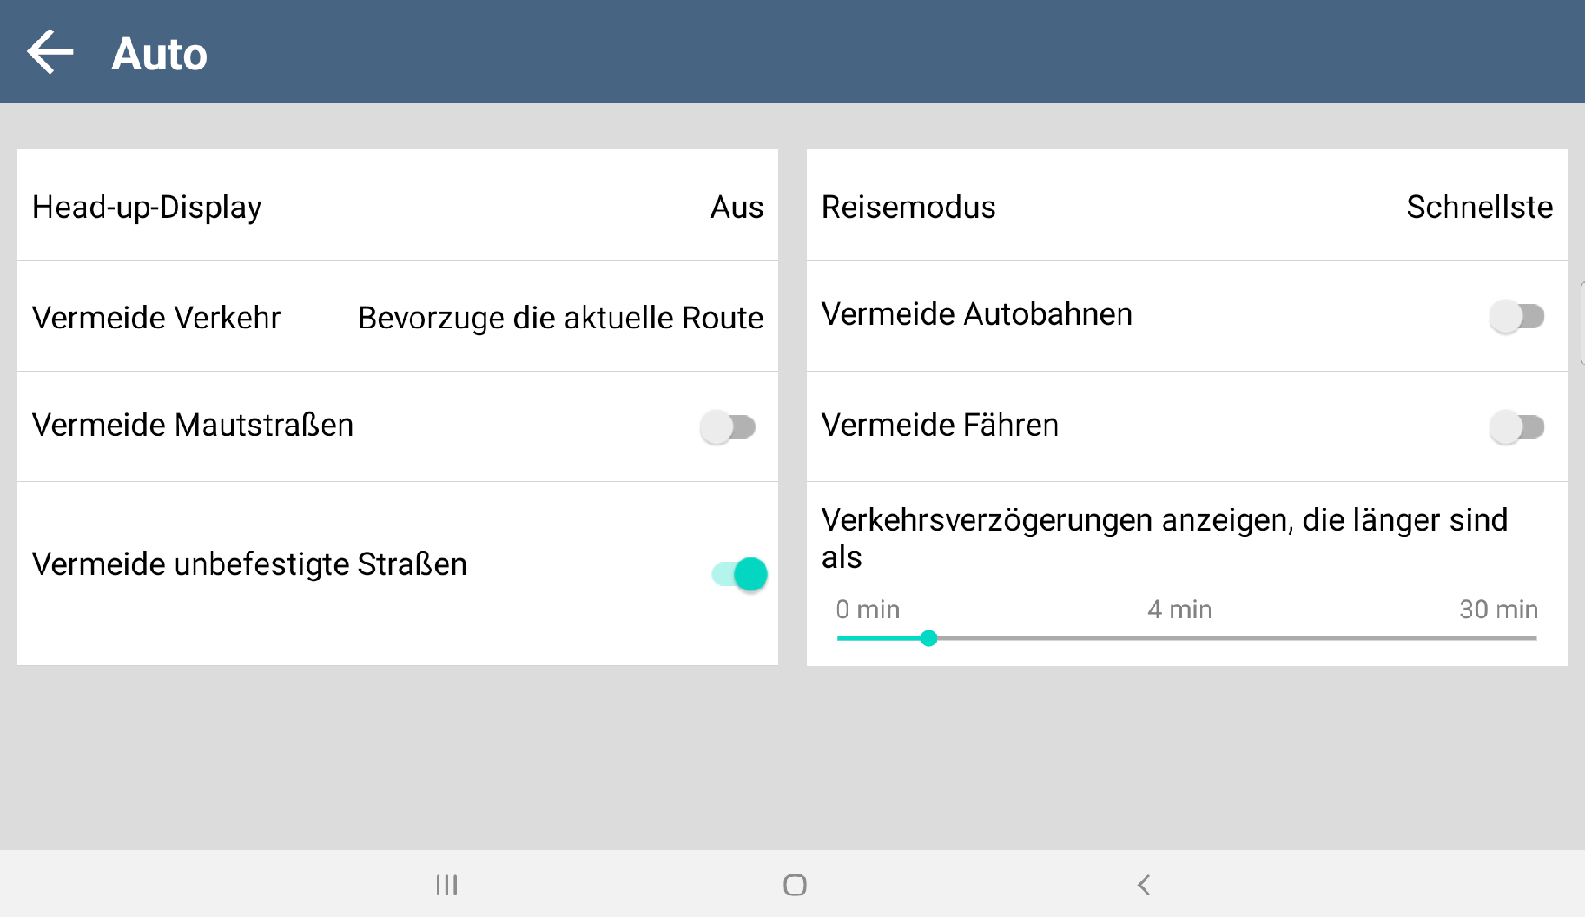Change the 'Bevorzuge die aktuelle Route' option
Screen dimensions: 1585x917
(x=560, y=318)
